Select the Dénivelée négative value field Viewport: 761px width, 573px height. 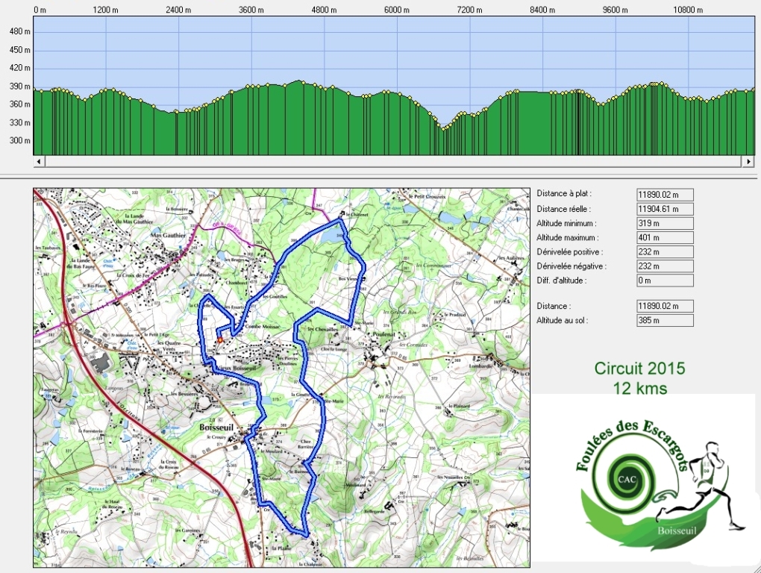click(x=665, y=266)
